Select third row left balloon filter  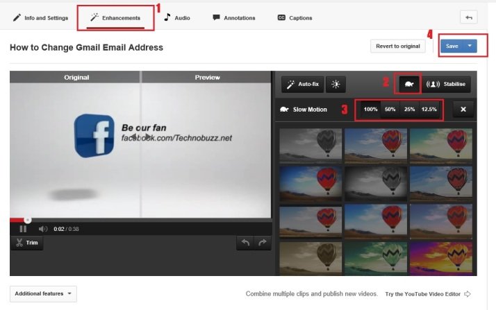pyautogui.click(x=311, y=221)
